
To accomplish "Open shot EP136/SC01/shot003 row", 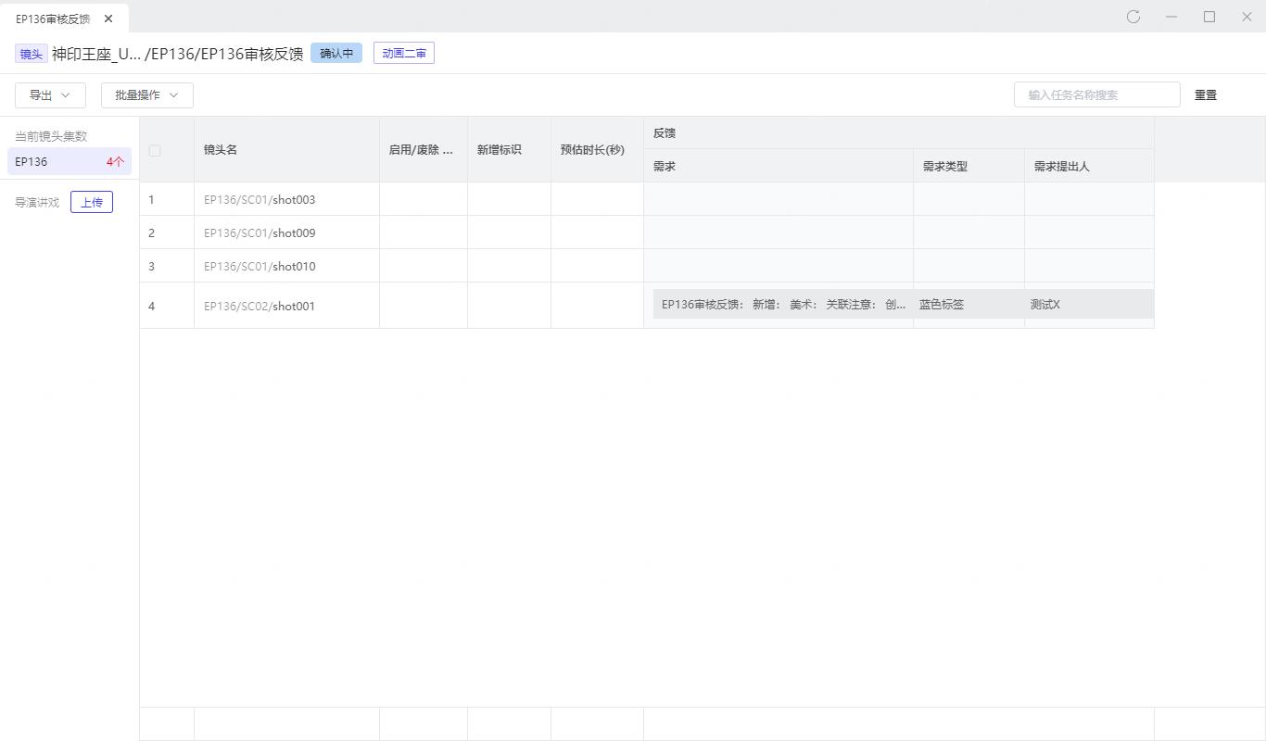I will pyautogui.click(x=260, y=200).
